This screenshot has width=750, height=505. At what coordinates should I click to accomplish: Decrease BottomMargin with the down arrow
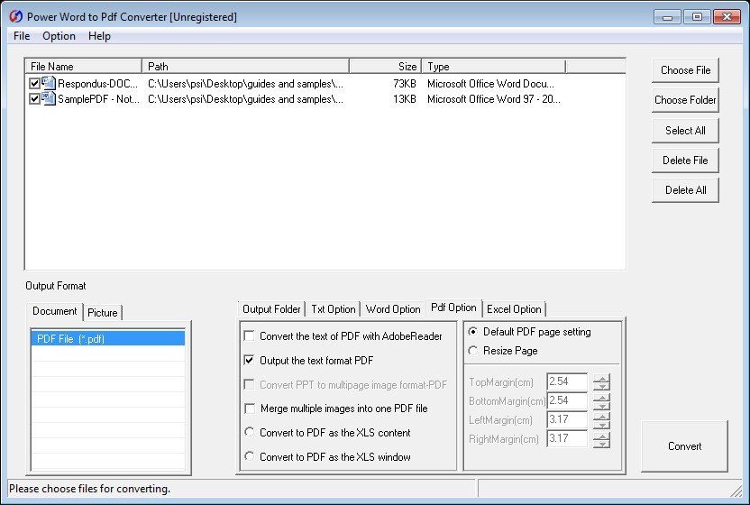[x=602, y=406]
